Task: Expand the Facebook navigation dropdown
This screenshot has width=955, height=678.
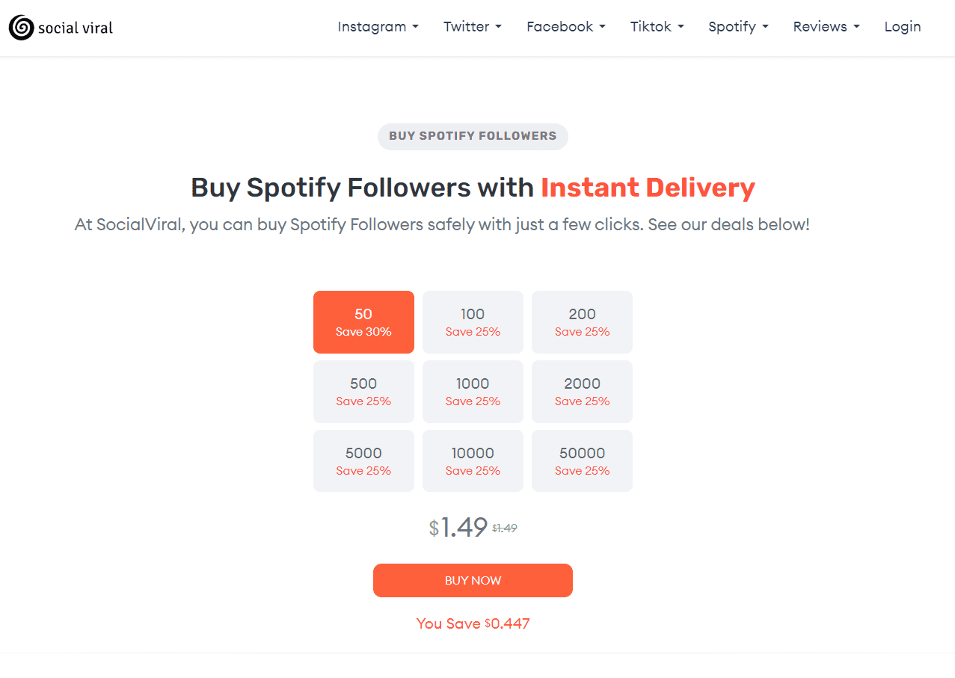Action: (x=565, y=27)
